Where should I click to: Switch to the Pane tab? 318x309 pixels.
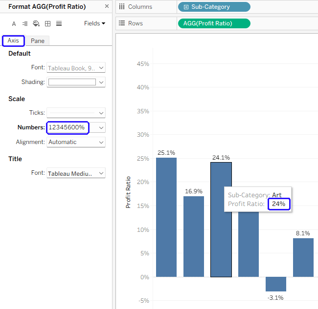coord(38,41)
